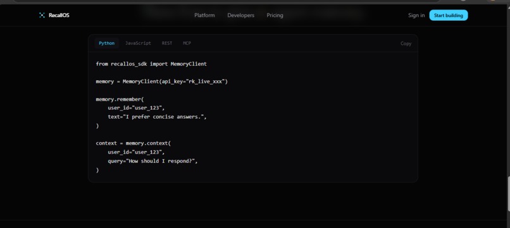This screenshot has width=510, height=228.
Task: Switch to the MCP code tab
Action: pyautogui.click(x=187, y=43)
